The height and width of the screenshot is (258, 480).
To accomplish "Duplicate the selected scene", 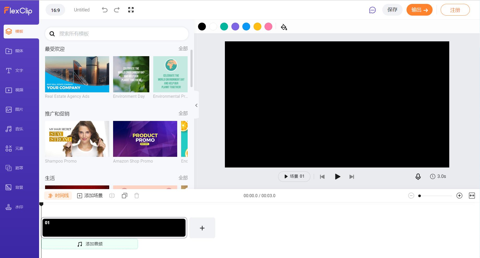I will (x=125, y=196).
